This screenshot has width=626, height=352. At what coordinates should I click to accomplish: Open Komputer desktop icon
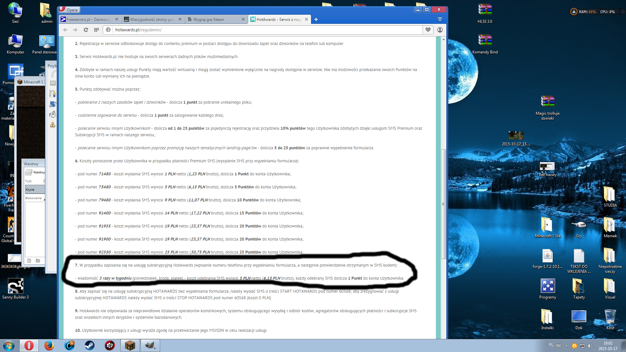(15, 44)
